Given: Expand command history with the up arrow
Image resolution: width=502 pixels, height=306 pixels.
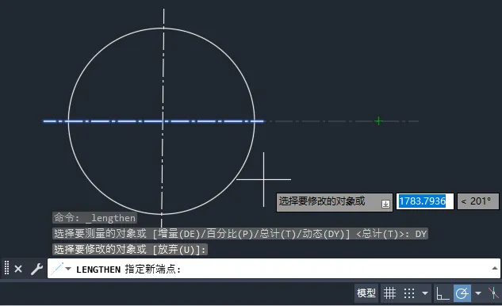Looking at the screenshot, I should [x=495, y=268].
